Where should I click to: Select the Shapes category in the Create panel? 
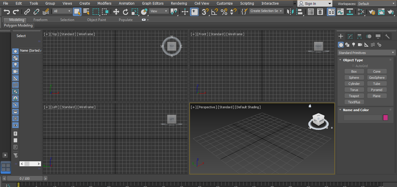tap(347, 45)
